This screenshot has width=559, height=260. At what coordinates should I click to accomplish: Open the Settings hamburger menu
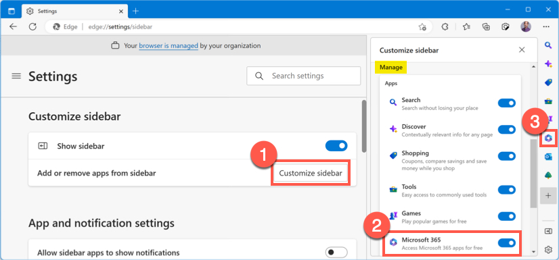point(16,76)
